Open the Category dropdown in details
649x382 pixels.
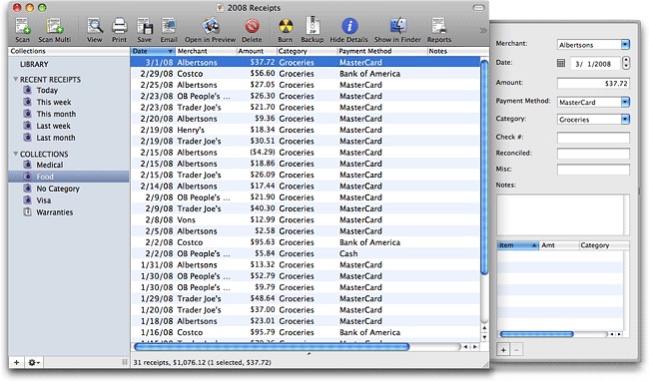(625, 119)
